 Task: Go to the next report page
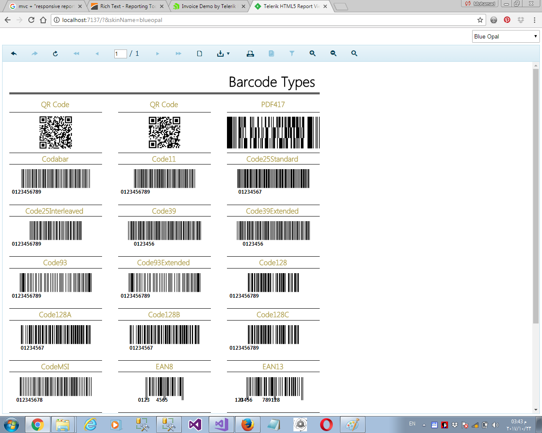coord(158,54)
